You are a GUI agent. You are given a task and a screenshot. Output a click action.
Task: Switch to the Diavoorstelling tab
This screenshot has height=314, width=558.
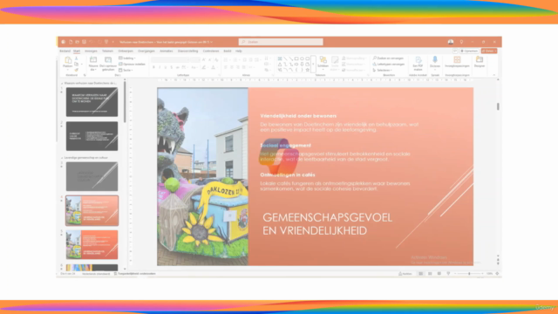click(x=188, y=51)
